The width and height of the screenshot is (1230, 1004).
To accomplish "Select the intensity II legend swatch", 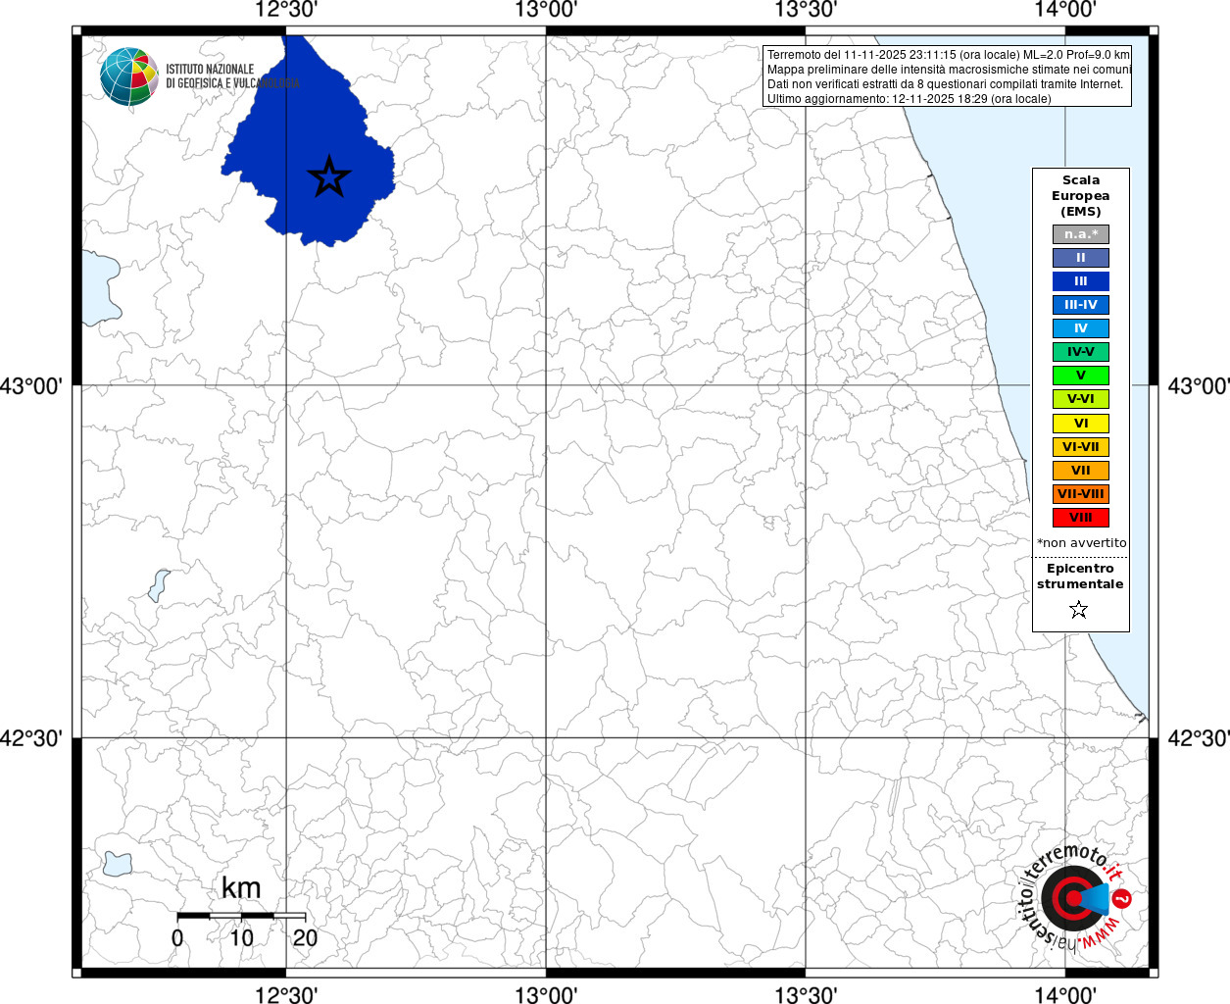I will tap(1080, 258).
